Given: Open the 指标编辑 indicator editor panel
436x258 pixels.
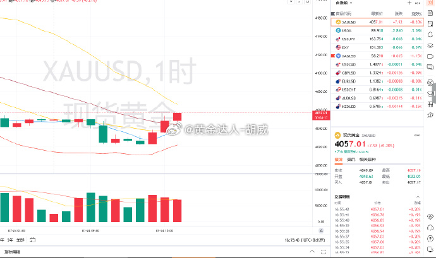Looking at the screenshot, I should pos(12,252).
